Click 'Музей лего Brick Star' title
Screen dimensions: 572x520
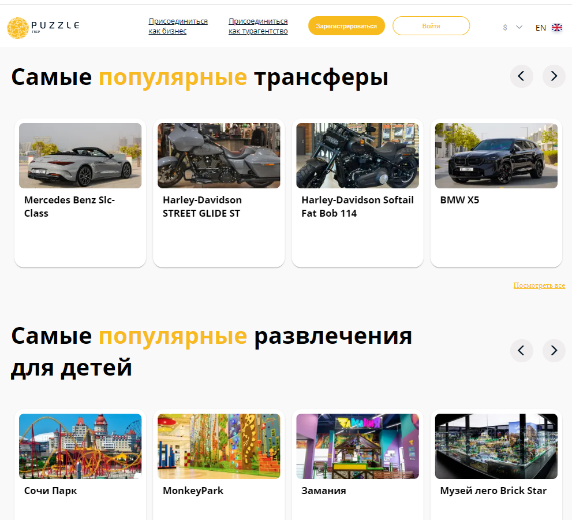pos(493,491)
